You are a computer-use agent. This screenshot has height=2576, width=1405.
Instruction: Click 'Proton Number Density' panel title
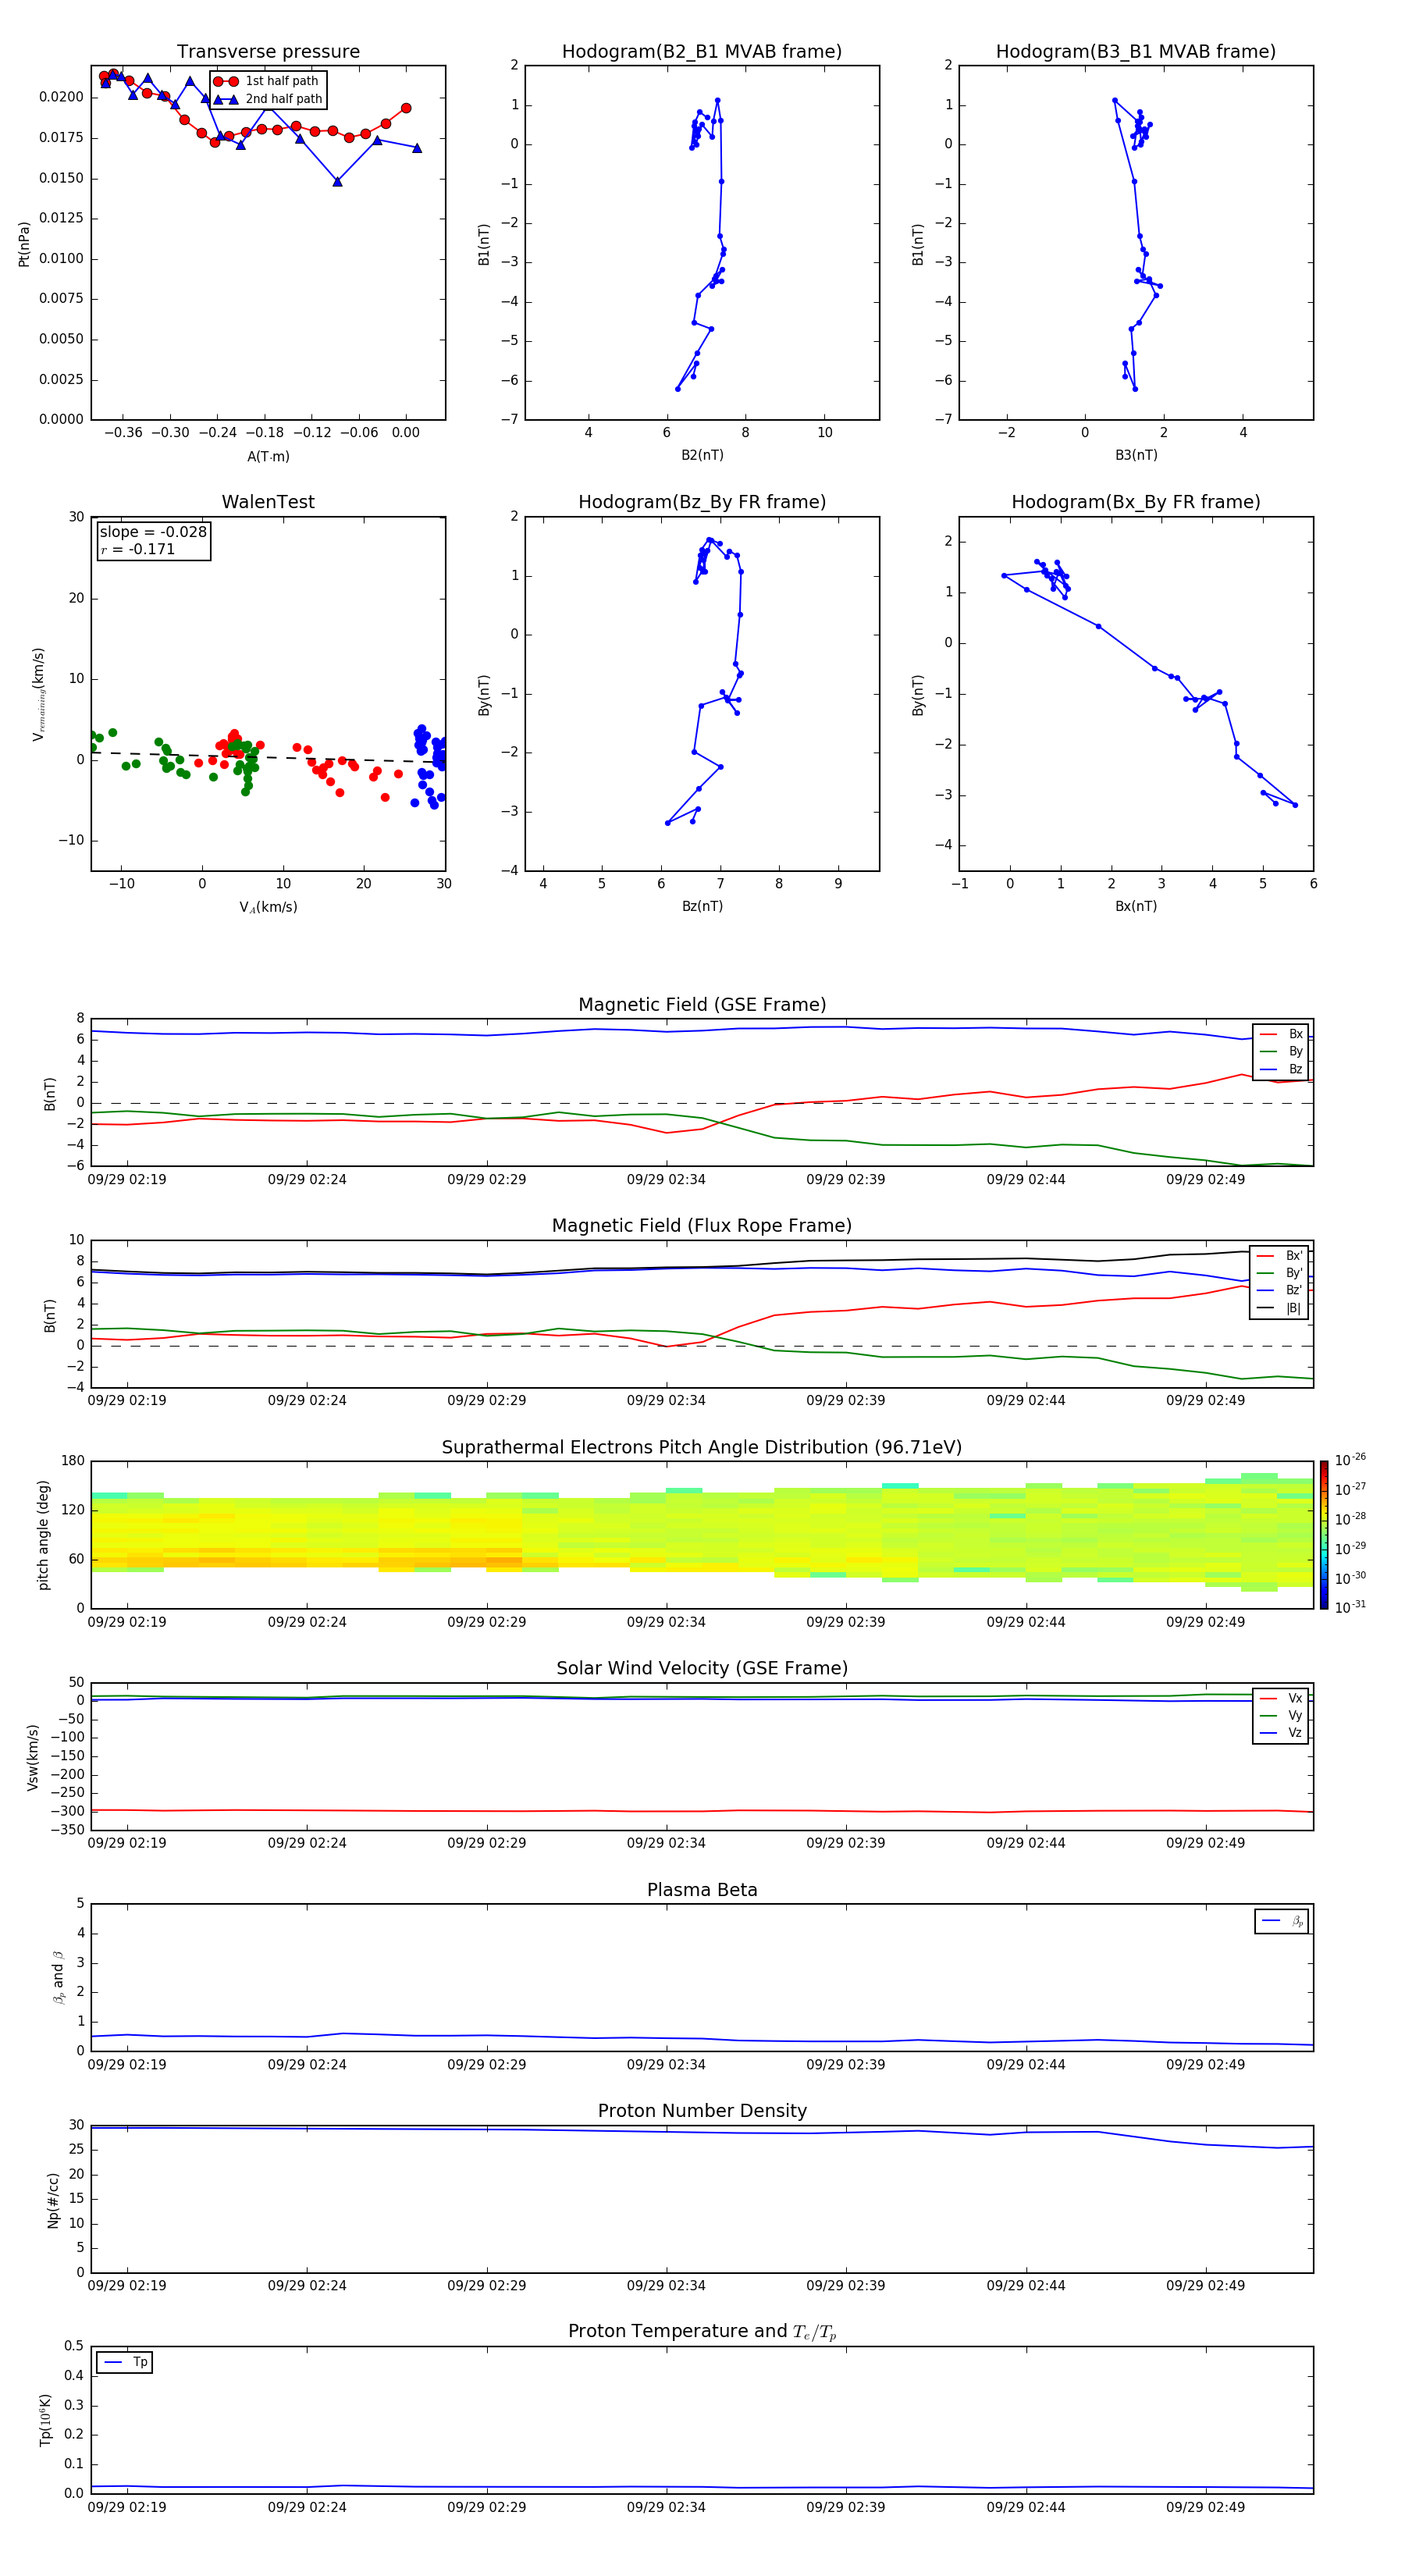(702, 2111)
